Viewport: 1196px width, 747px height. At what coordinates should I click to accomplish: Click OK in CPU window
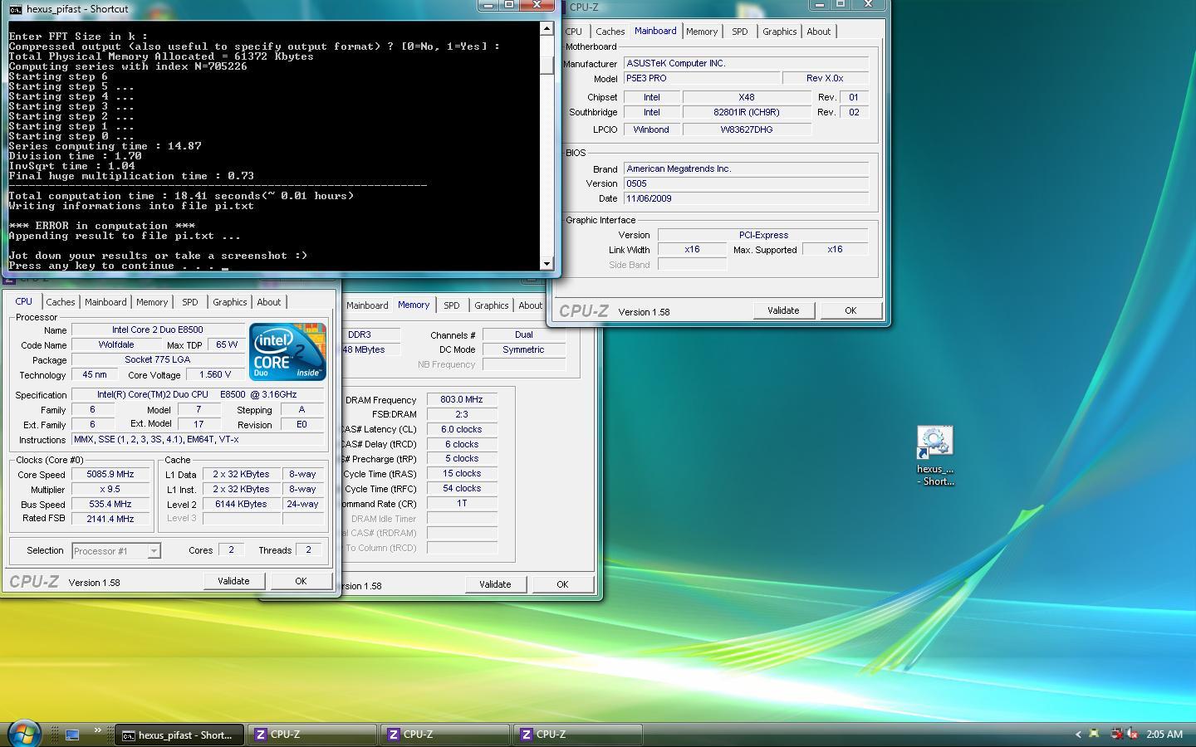pyautogui.click(x=301, y=581)
